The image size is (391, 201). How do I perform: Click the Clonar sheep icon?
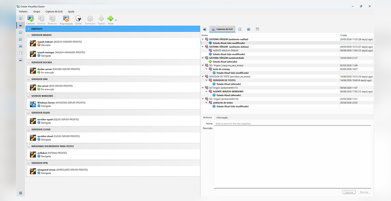click(78, 19)
